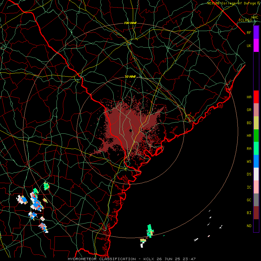Click the magenta UK legend color swatch
The image size is (261, 261).
[256, 46]
